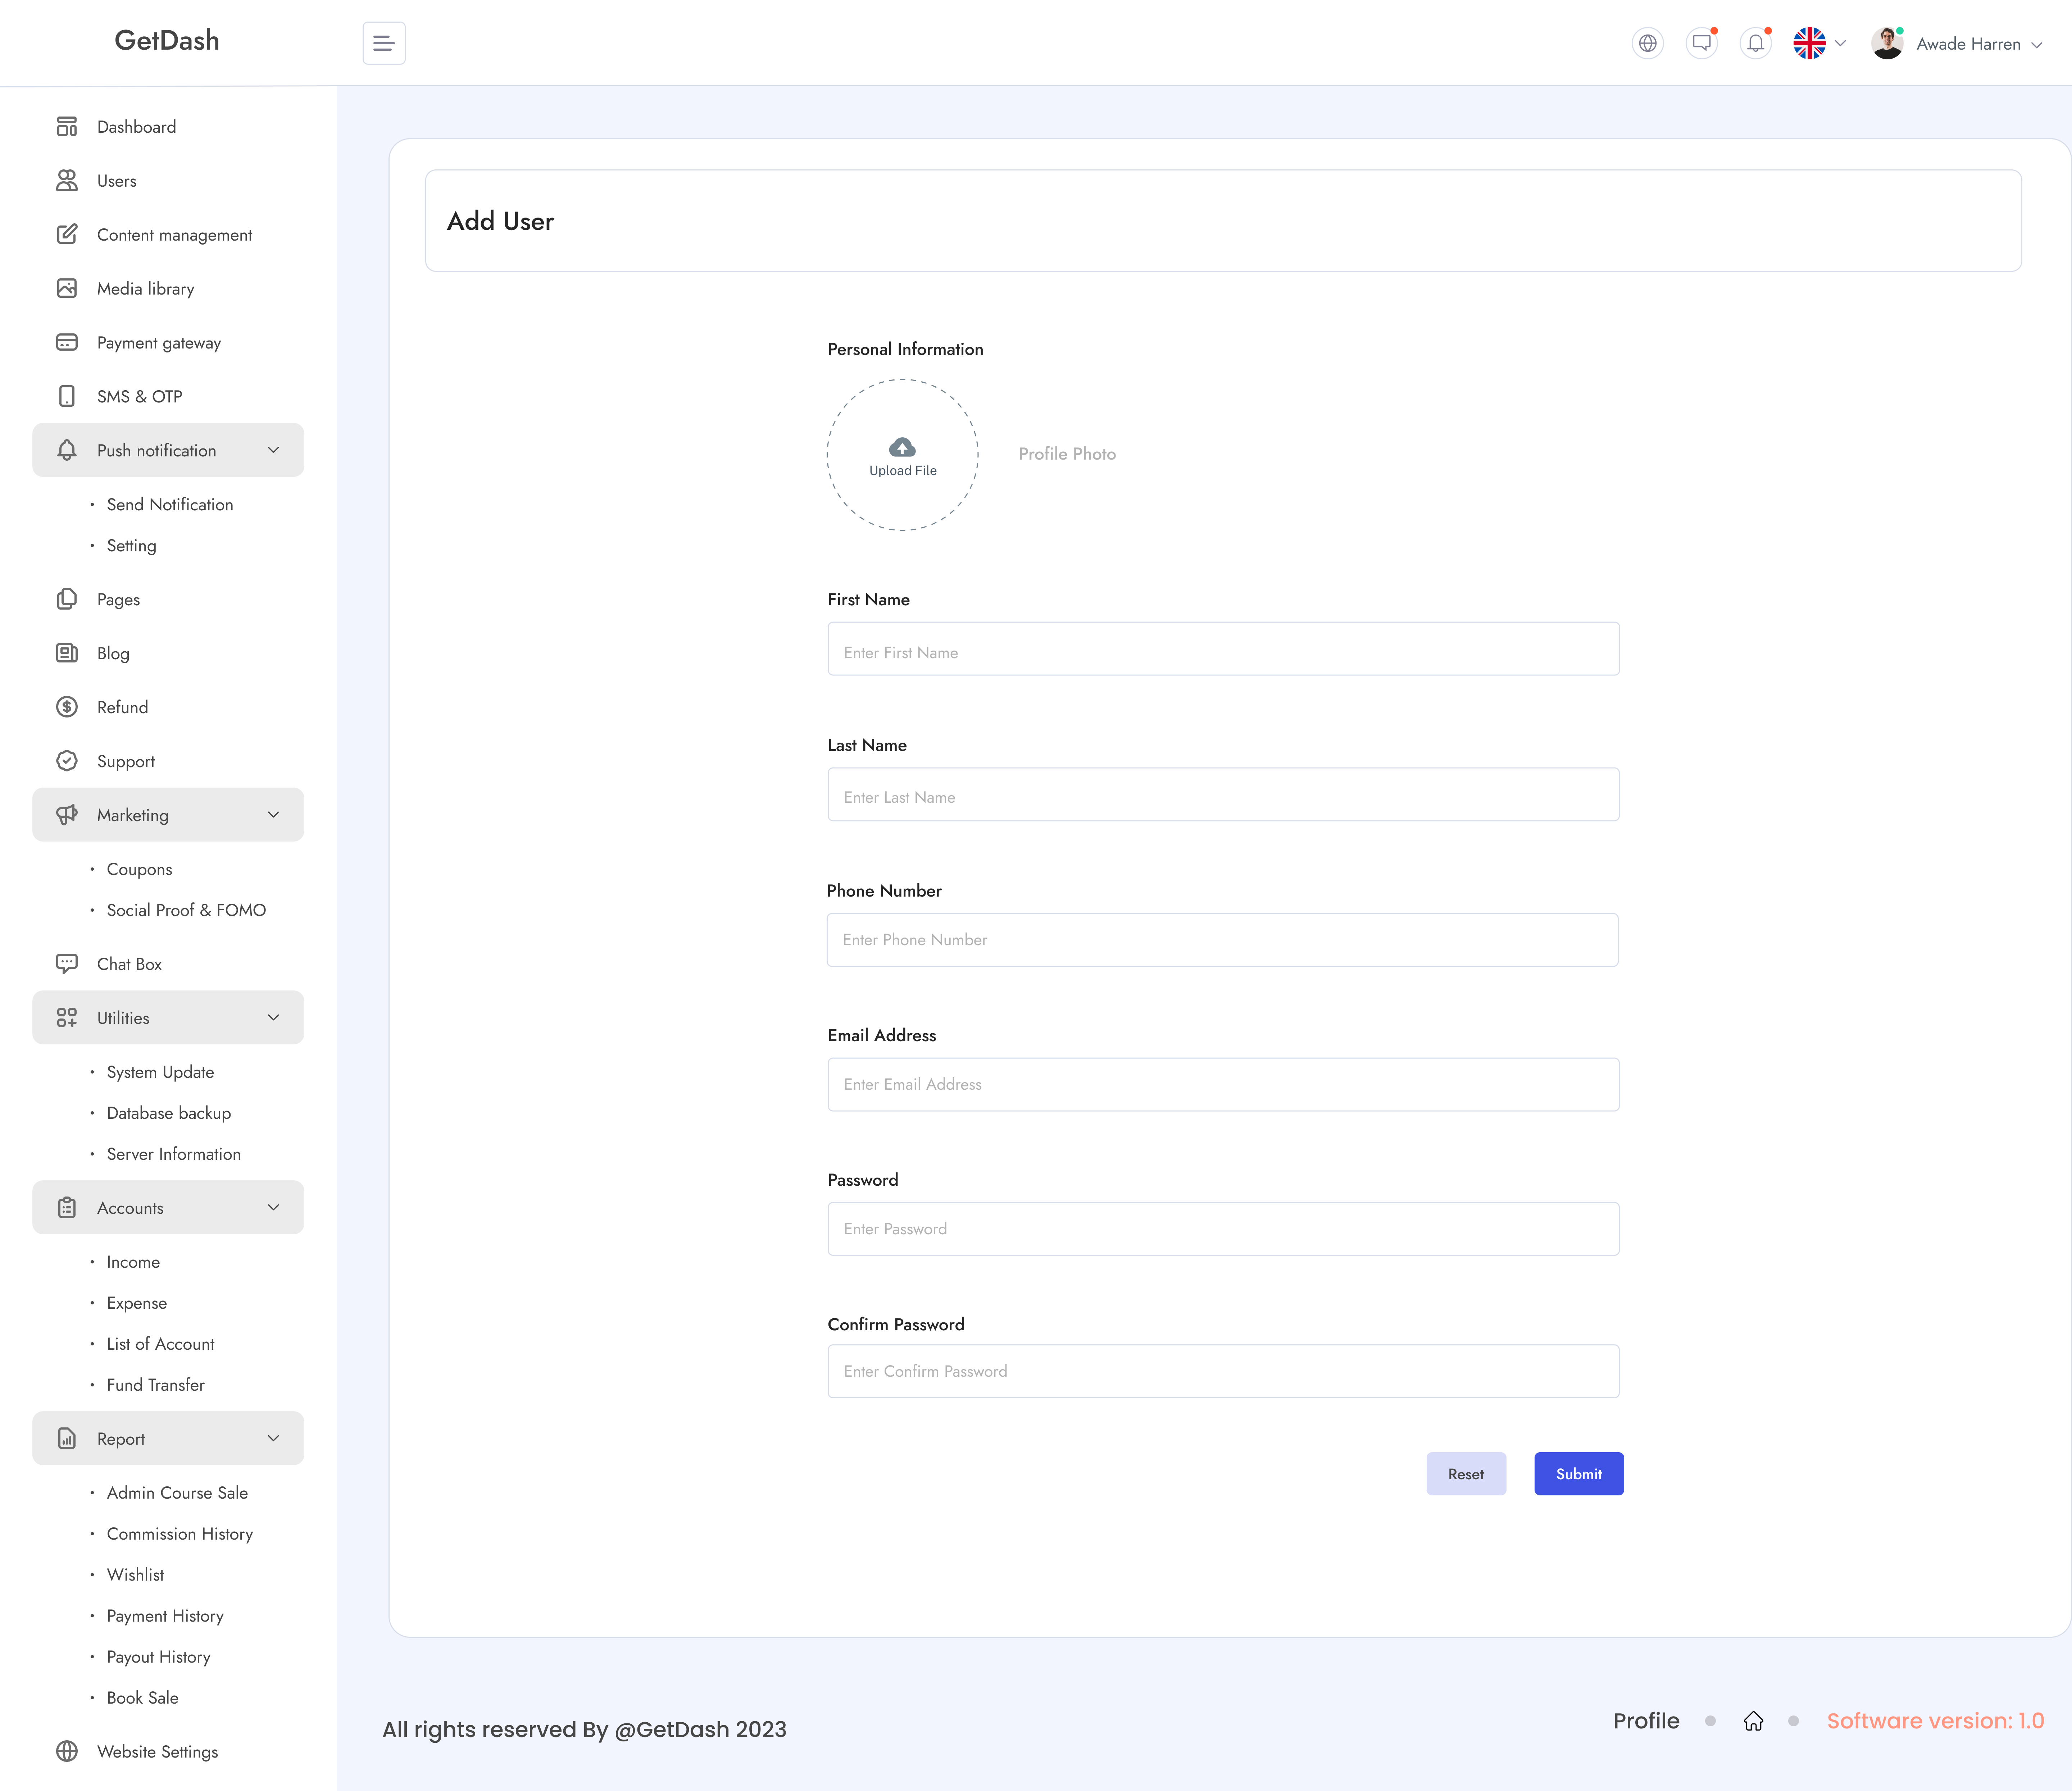Click the Reset button
Image resolution: width=2072 pixels, height=1791 pixels.
[1465, 1474]
